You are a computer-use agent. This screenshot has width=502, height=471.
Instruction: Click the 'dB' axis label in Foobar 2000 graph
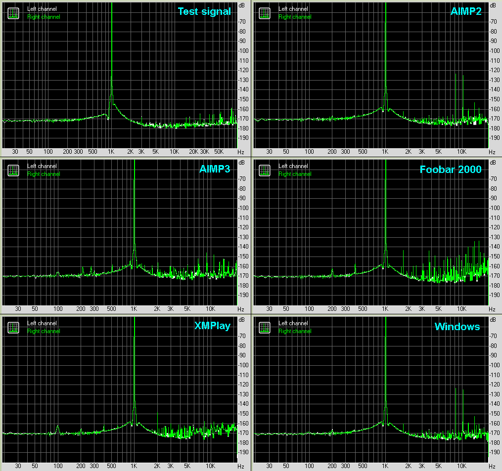(493, 163)
